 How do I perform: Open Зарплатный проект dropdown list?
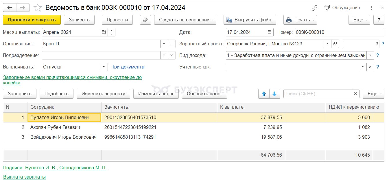327,44
